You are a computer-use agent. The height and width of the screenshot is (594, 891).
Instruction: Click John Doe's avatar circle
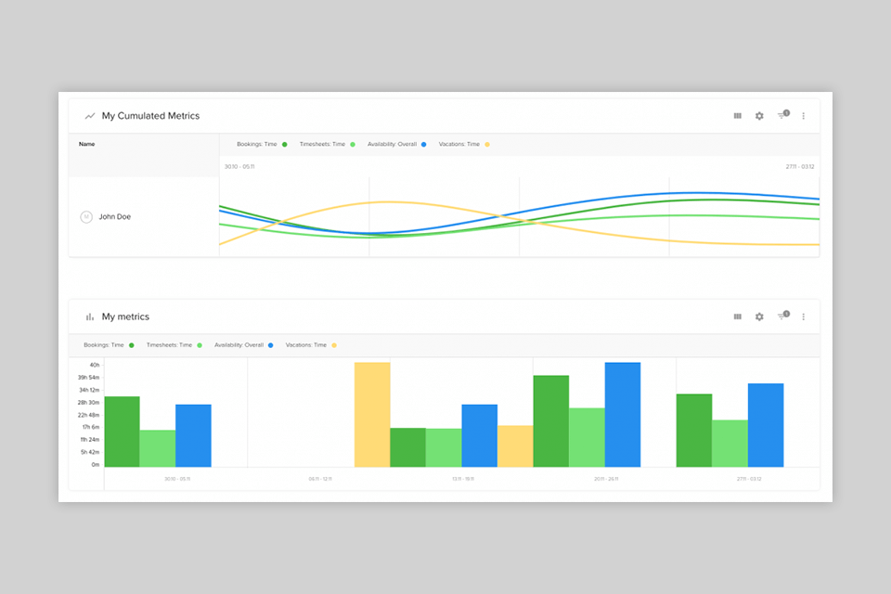(x=86, y=217)
